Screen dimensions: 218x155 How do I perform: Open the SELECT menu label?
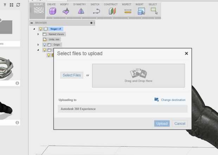coord(153,4)
